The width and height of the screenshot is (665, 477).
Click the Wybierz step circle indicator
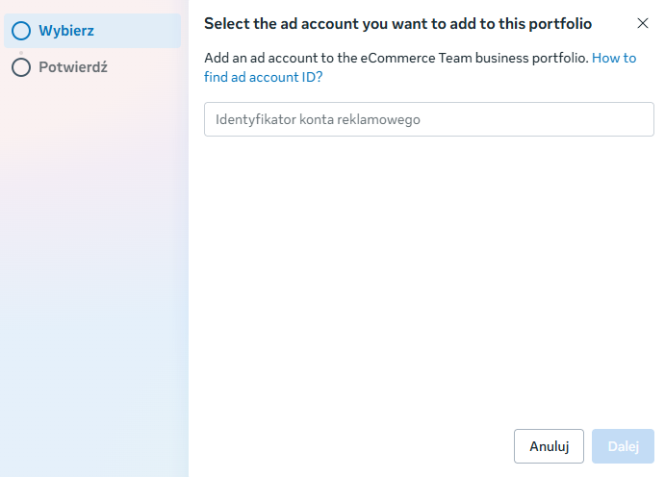[x=21, y=31]
